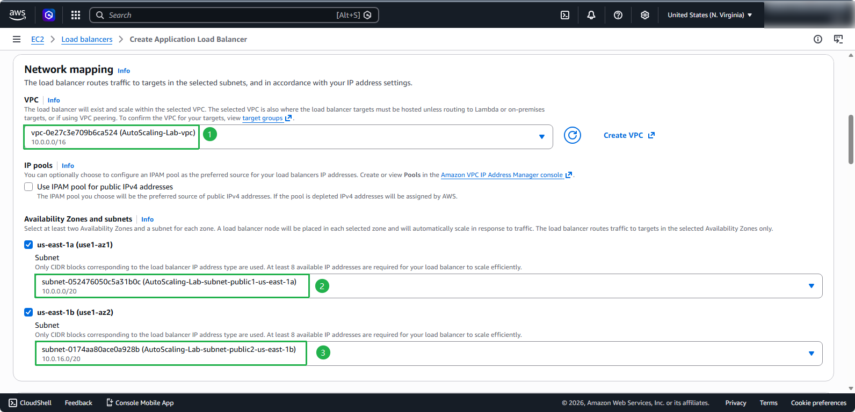Open the Network mapping Info link
Viewport: 855px width, 412px height.
click(x=124, y=71)
